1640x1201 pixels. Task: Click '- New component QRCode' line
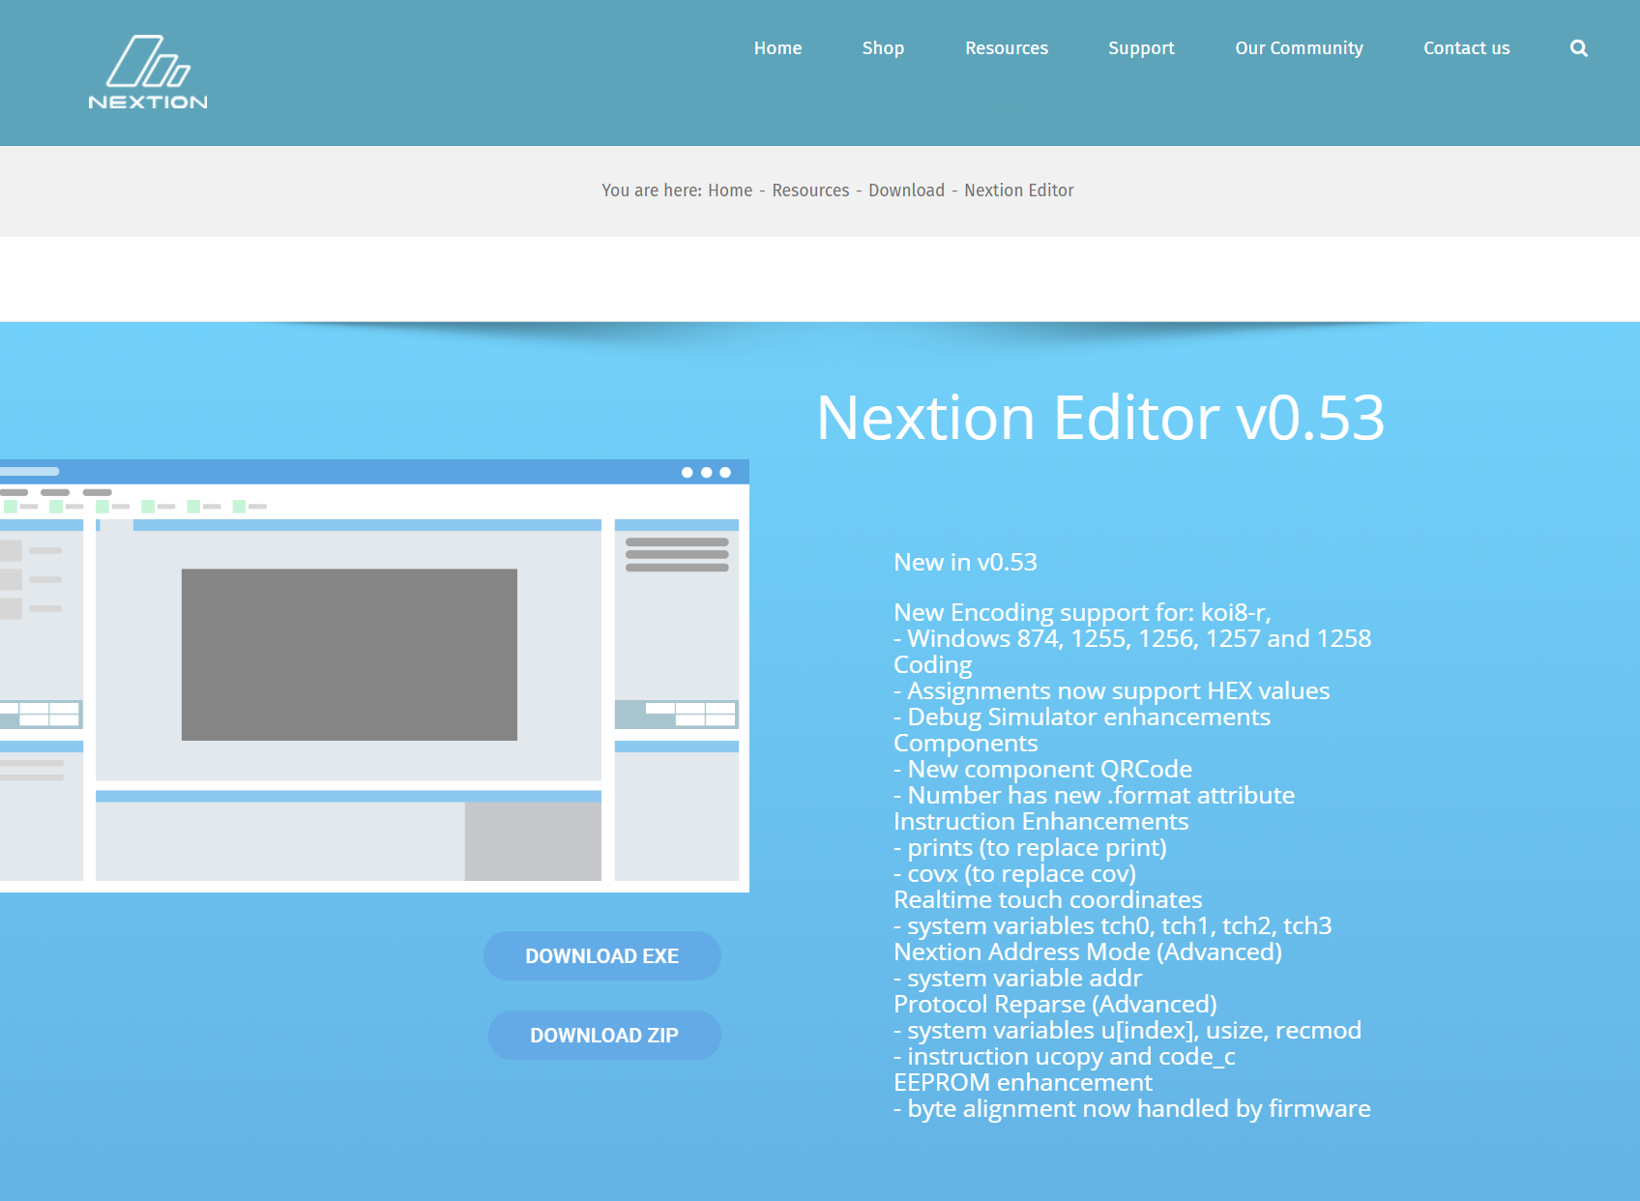pos(1042,769)
